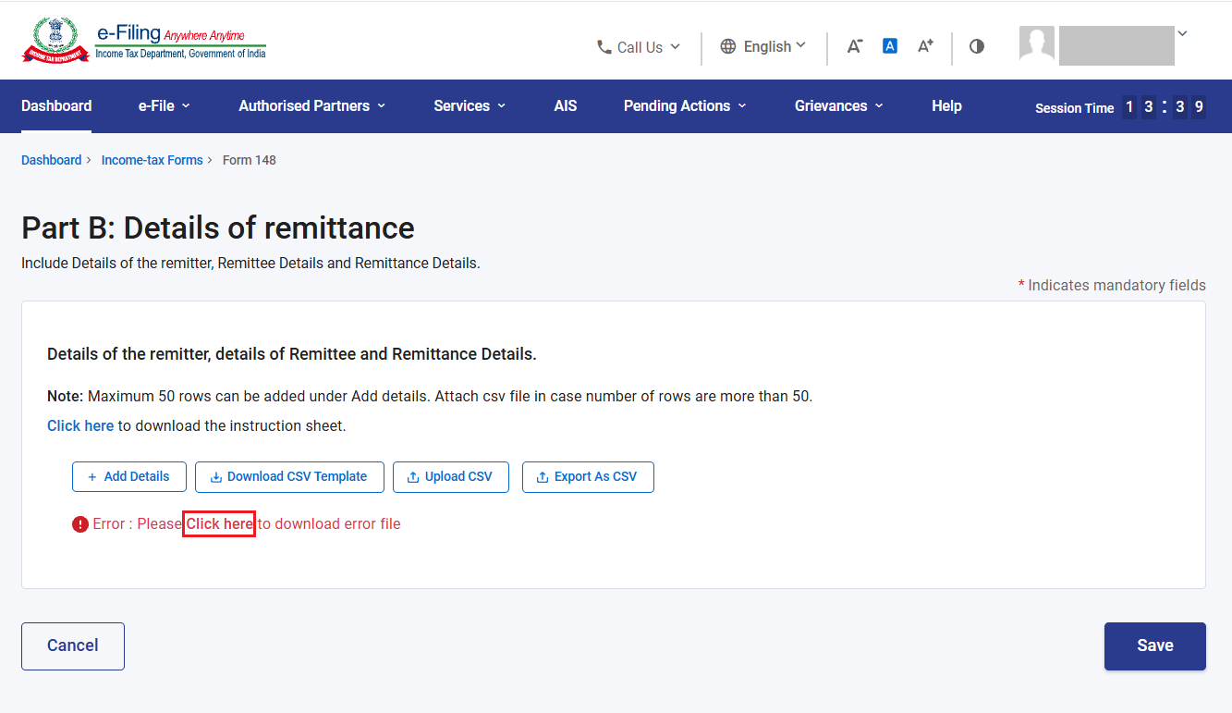1232x713 pixels.
Task: Expand the user profile dropdown chevron
Action: pyautogui.click(x=1182, y=33)
